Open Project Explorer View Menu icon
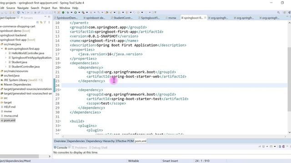Image resolution: width=291 pixels, height=163 pixels. [49, 22]
